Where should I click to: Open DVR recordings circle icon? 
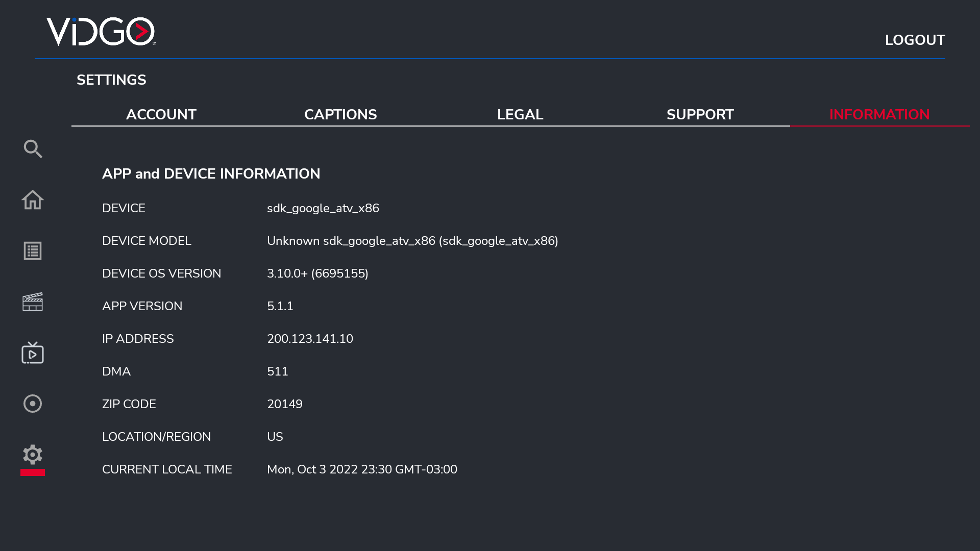coord(33,404)
